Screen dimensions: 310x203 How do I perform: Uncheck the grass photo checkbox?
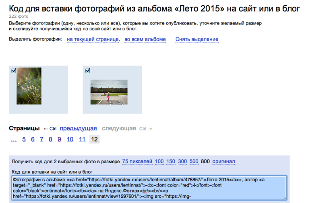tap(14, 71)
